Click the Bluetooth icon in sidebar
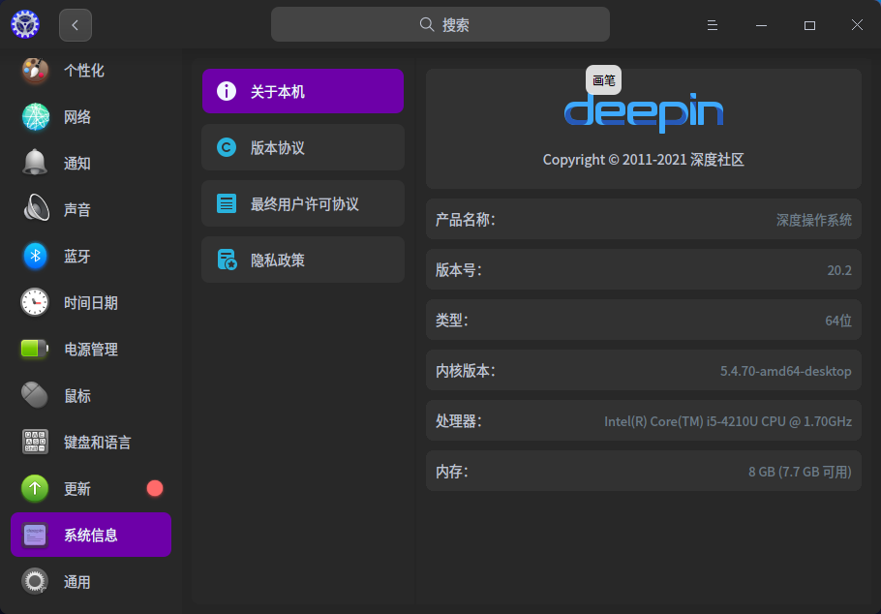 35,256
